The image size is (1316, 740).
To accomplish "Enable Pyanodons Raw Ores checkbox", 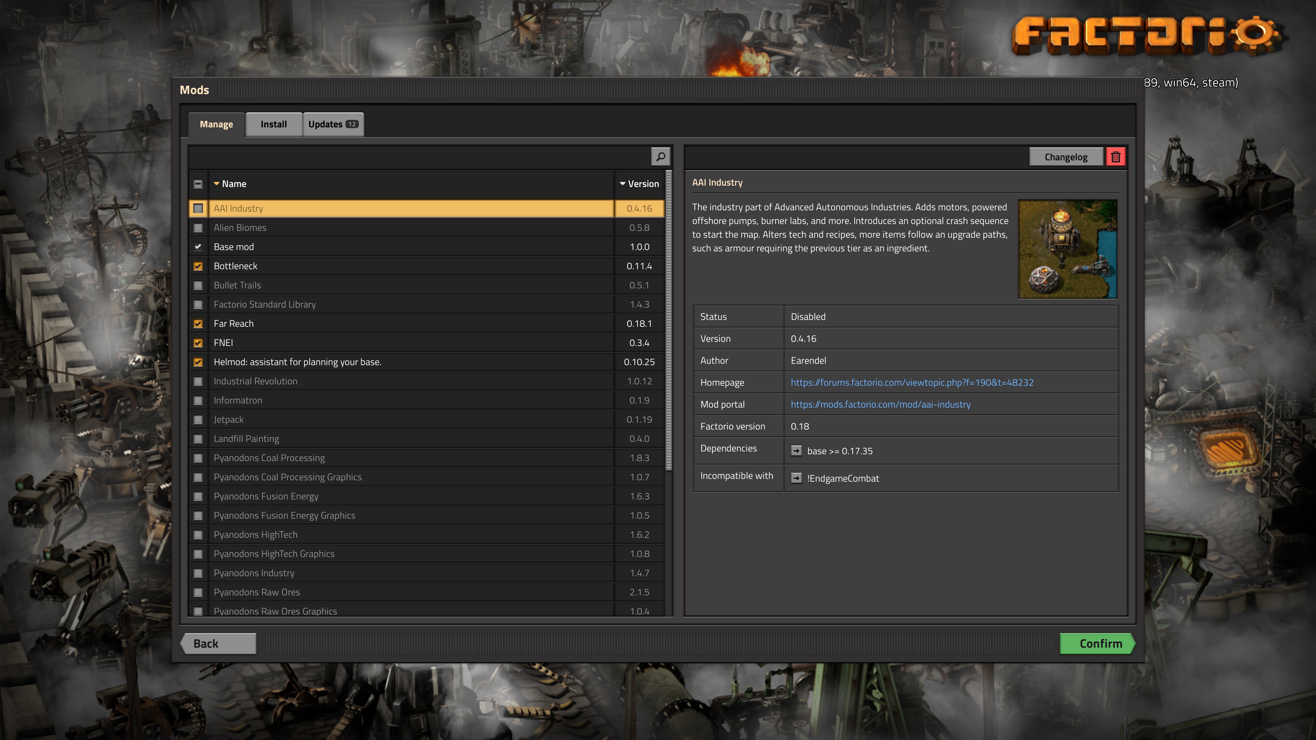I will point(198,592).
